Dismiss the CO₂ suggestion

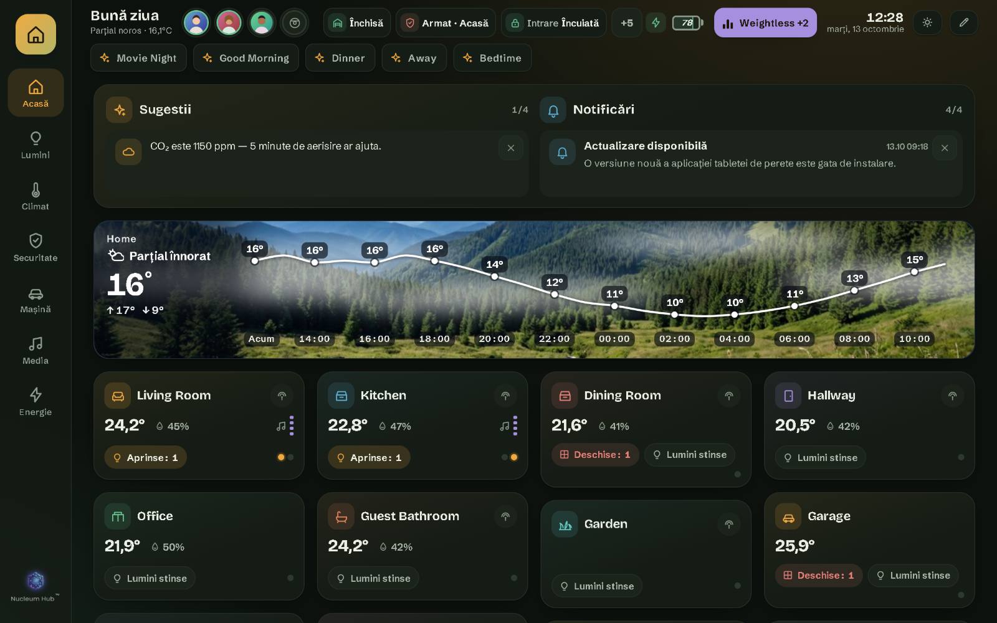(511, 148)
